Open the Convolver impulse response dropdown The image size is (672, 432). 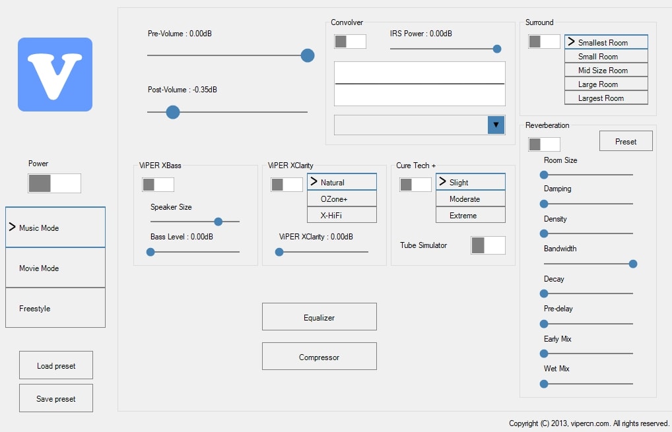(x=496, y=125)
